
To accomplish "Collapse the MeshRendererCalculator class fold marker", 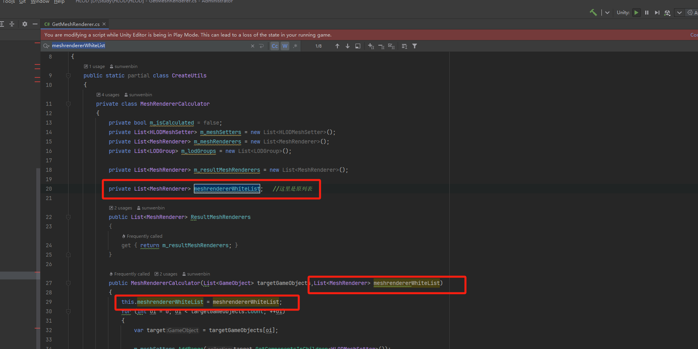I will [x=68, y=104].
